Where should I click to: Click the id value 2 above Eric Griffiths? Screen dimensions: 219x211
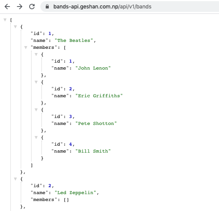70,89
